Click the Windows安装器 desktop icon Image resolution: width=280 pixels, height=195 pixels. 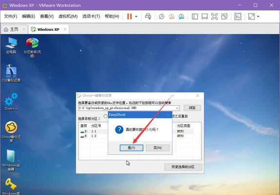tap(11, 160)
